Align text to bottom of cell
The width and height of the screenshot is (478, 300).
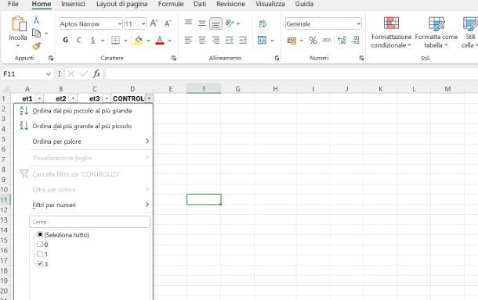coord(215,23)
